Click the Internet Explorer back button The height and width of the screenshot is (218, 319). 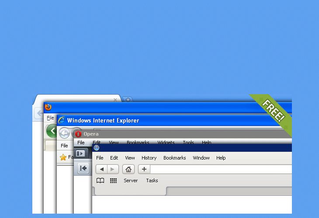[64, 133]
